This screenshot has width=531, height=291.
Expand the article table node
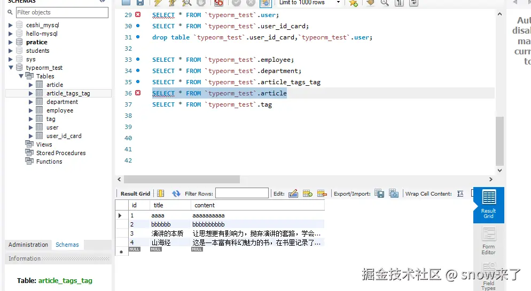[31, 85]
